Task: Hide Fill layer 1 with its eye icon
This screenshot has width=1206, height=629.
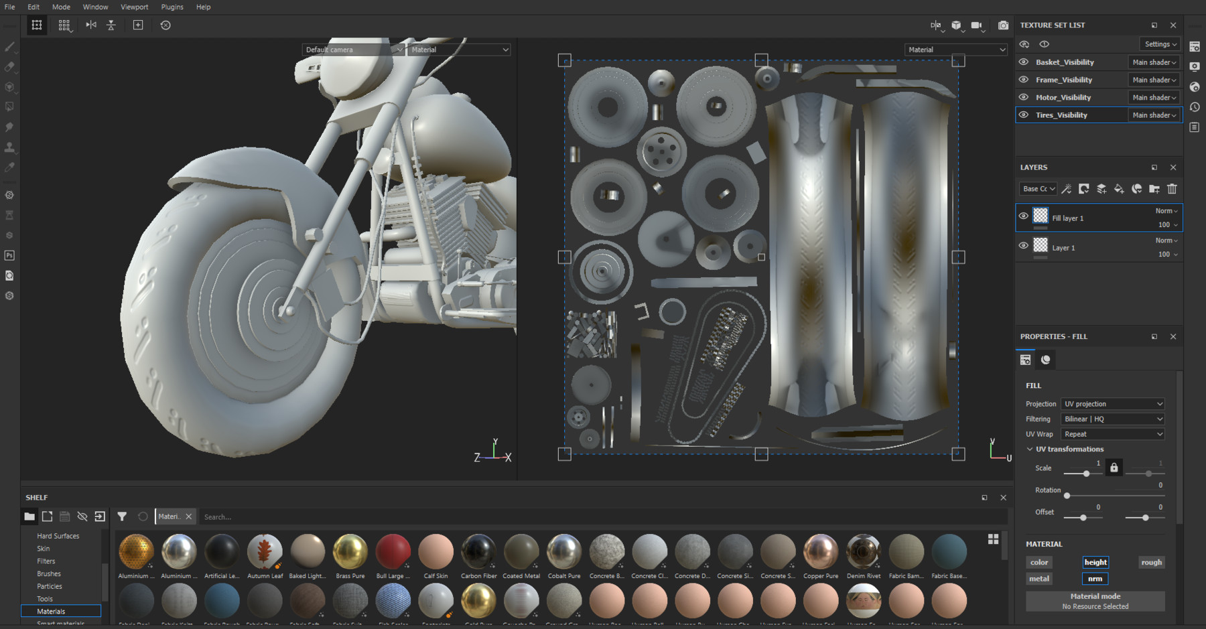Action: 1023,216
